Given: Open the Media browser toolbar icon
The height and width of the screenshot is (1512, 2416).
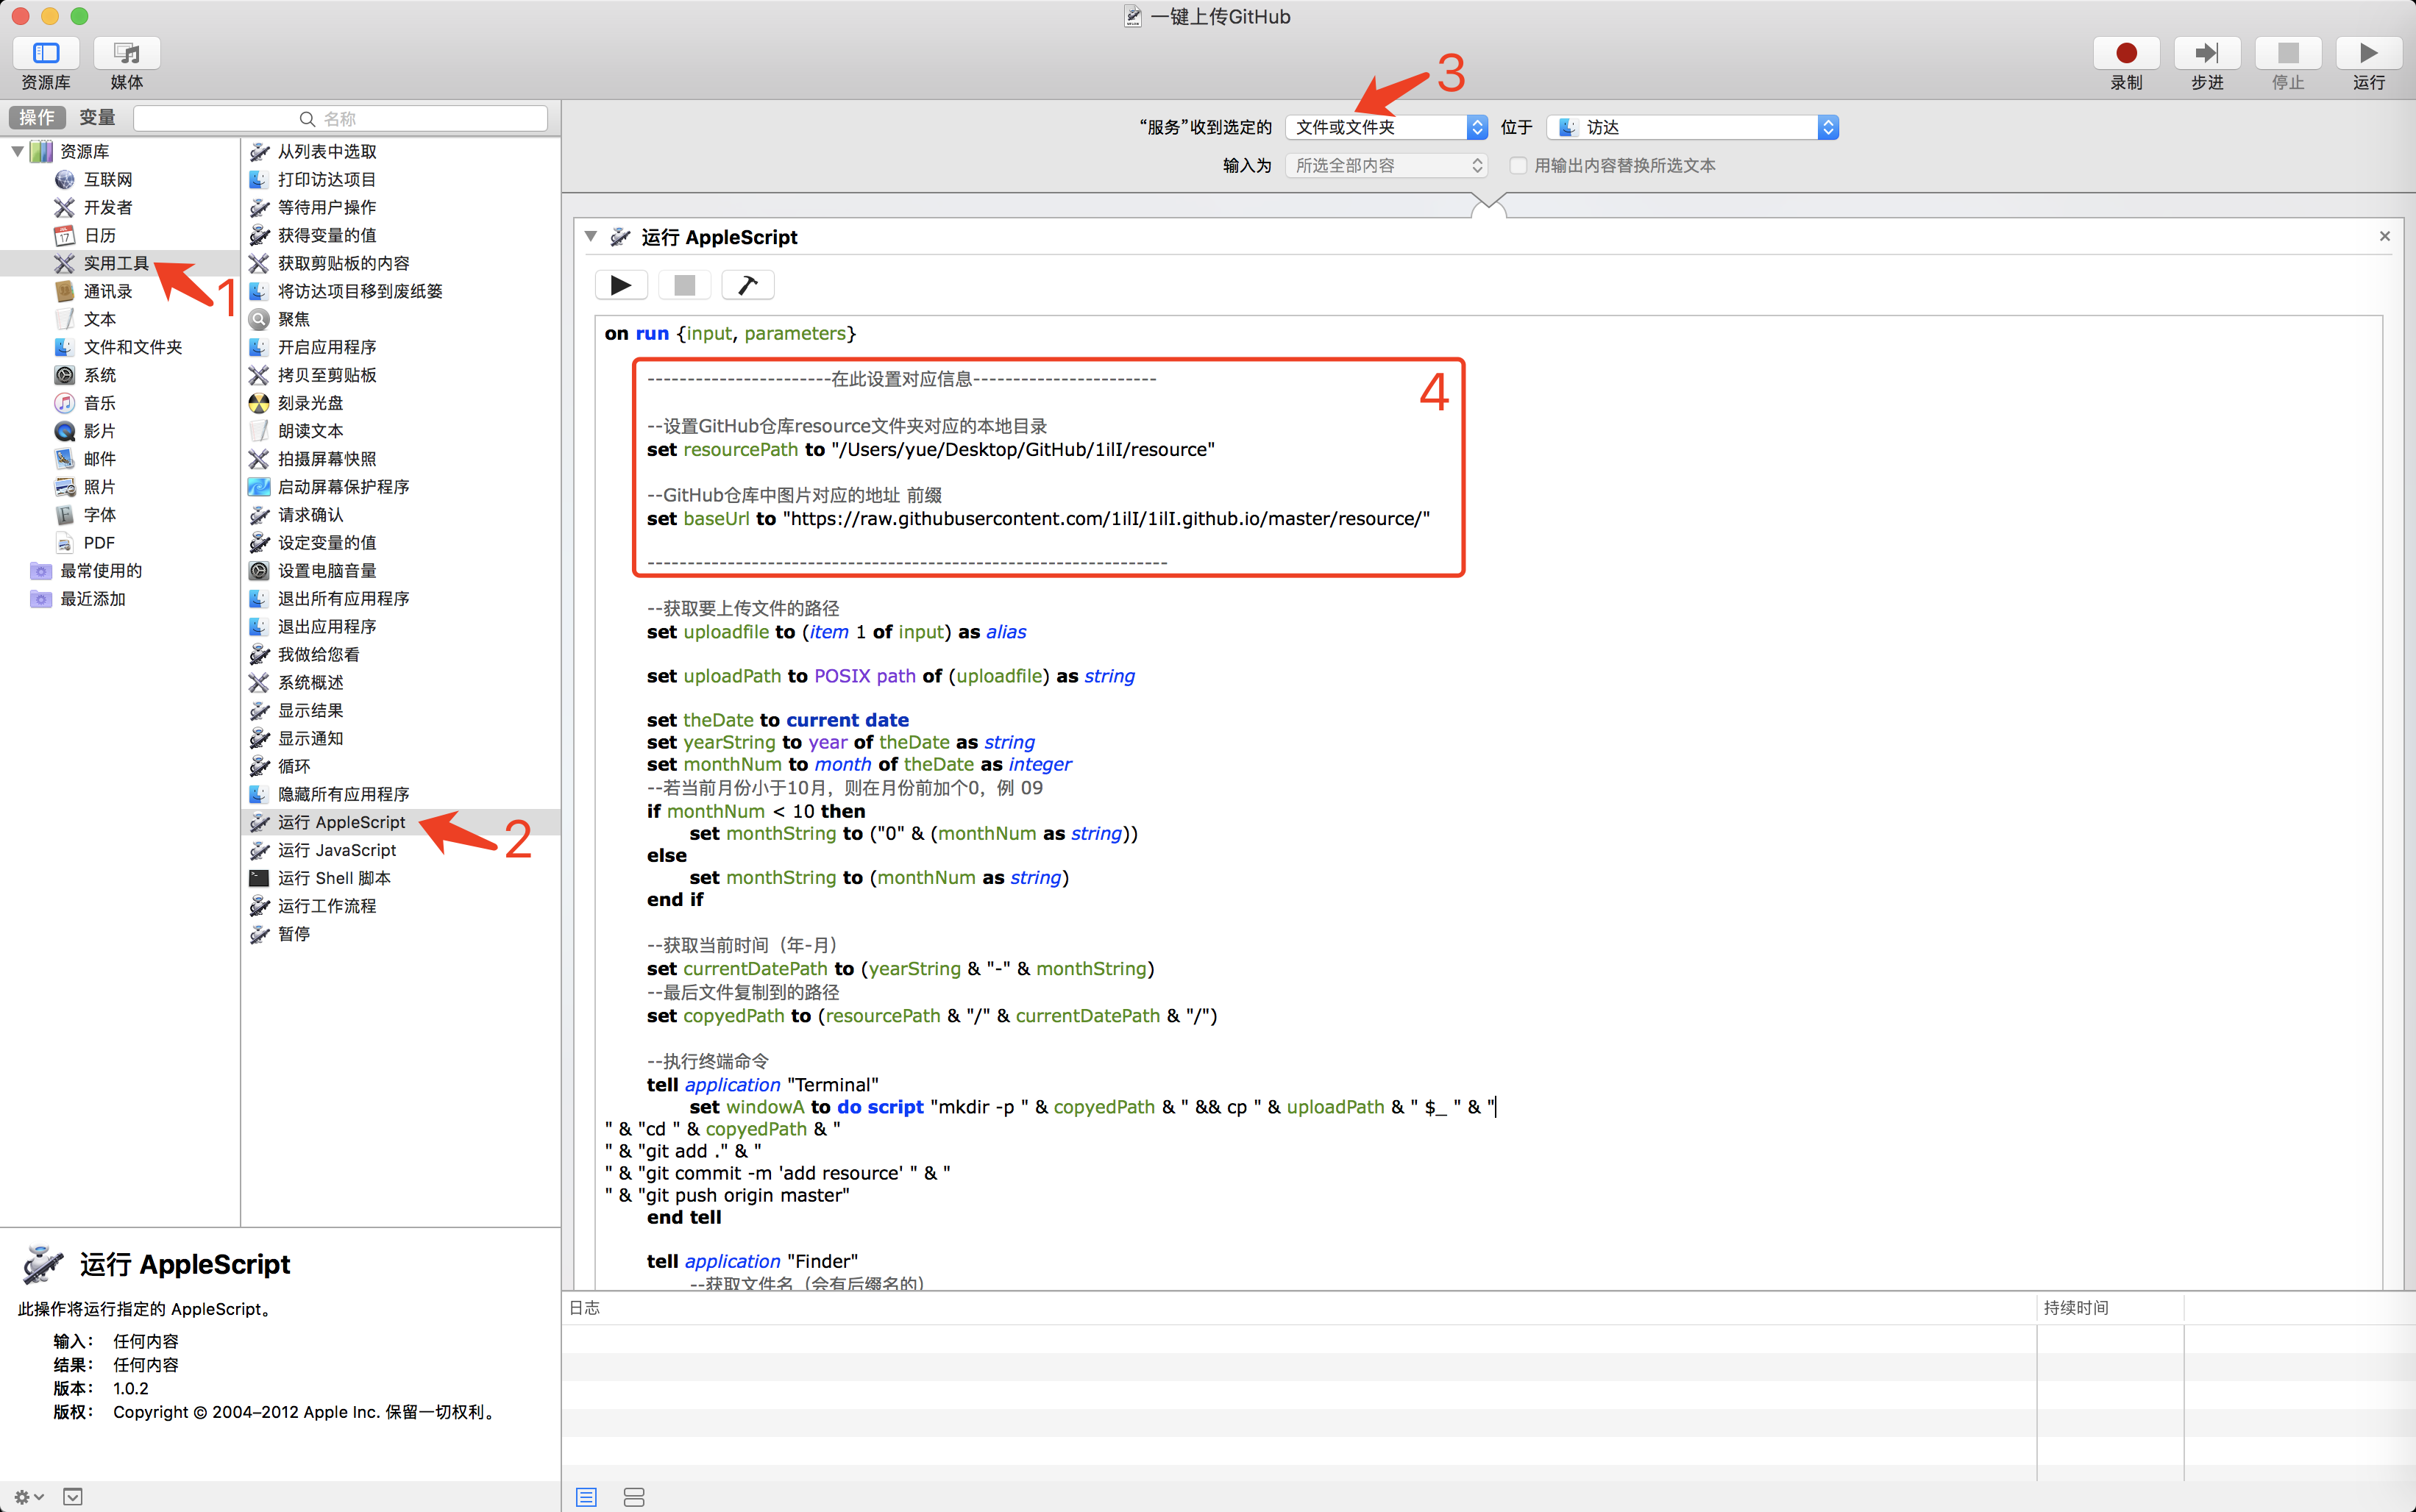Looking at the screenshot, I should pyautogui.click(x=126, y=53).
